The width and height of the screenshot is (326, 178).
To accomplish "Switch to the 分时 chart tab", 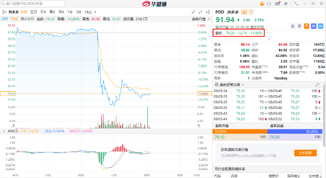I will 23,12.
